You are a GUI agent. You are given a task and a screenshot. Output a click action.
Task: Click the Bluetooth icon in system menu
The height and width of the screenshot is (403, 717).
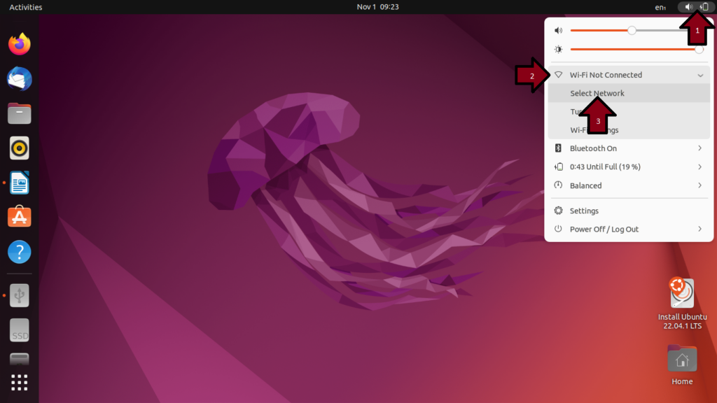pyautogui.click(x=558, y=148)
